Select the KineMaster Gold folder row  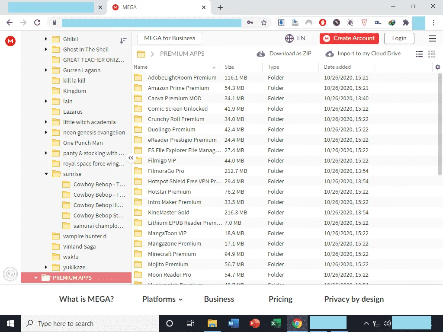coord(285,213)
